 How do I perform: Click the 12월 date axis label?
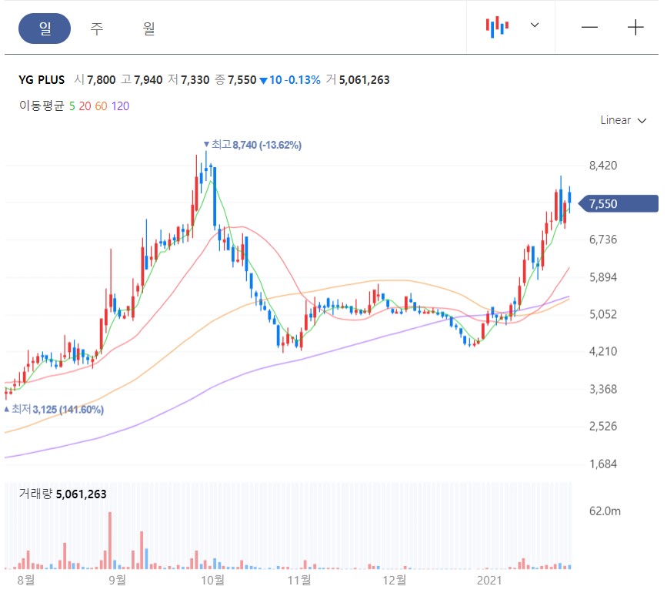[395, 580]
